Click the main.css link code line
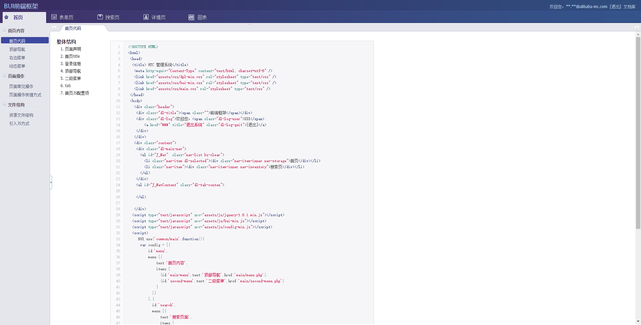 pos(202,89)
